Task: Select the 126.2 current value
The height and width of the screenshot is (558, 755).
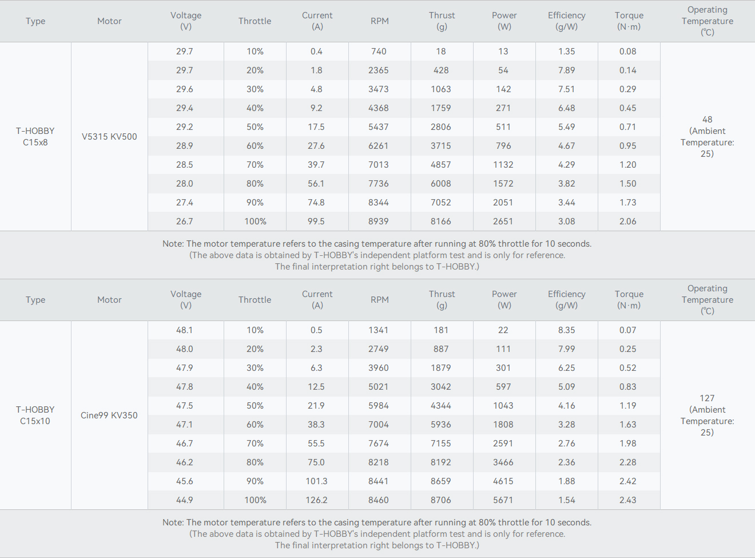Action: point(316,500)
